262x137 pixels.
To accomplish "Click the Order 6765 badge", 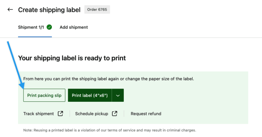I will click(x=97, y=9).
